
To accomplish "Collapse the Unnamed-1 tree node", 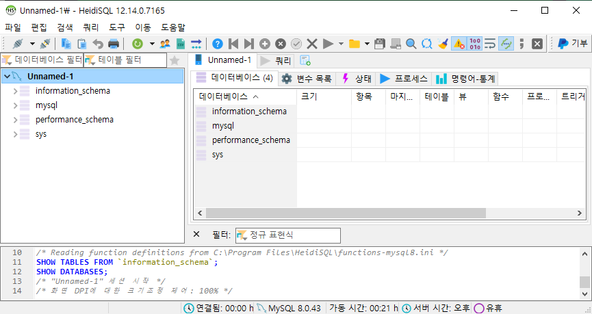I will [7, 77].
